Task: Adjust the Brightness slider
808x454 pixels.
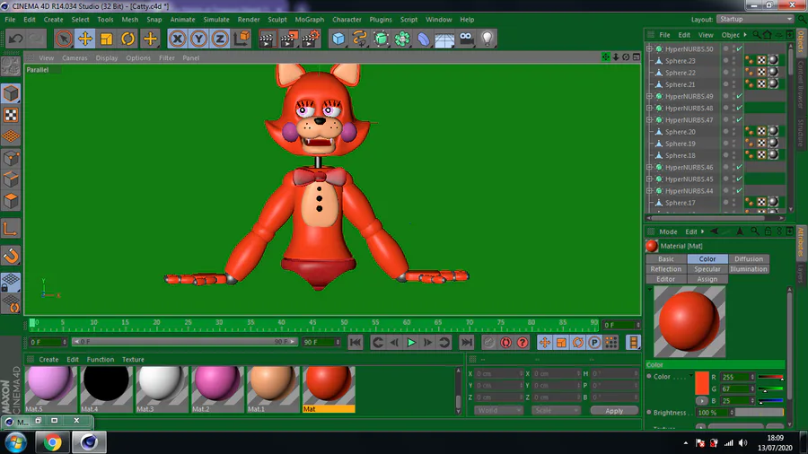Action: [x=760, y=413]
